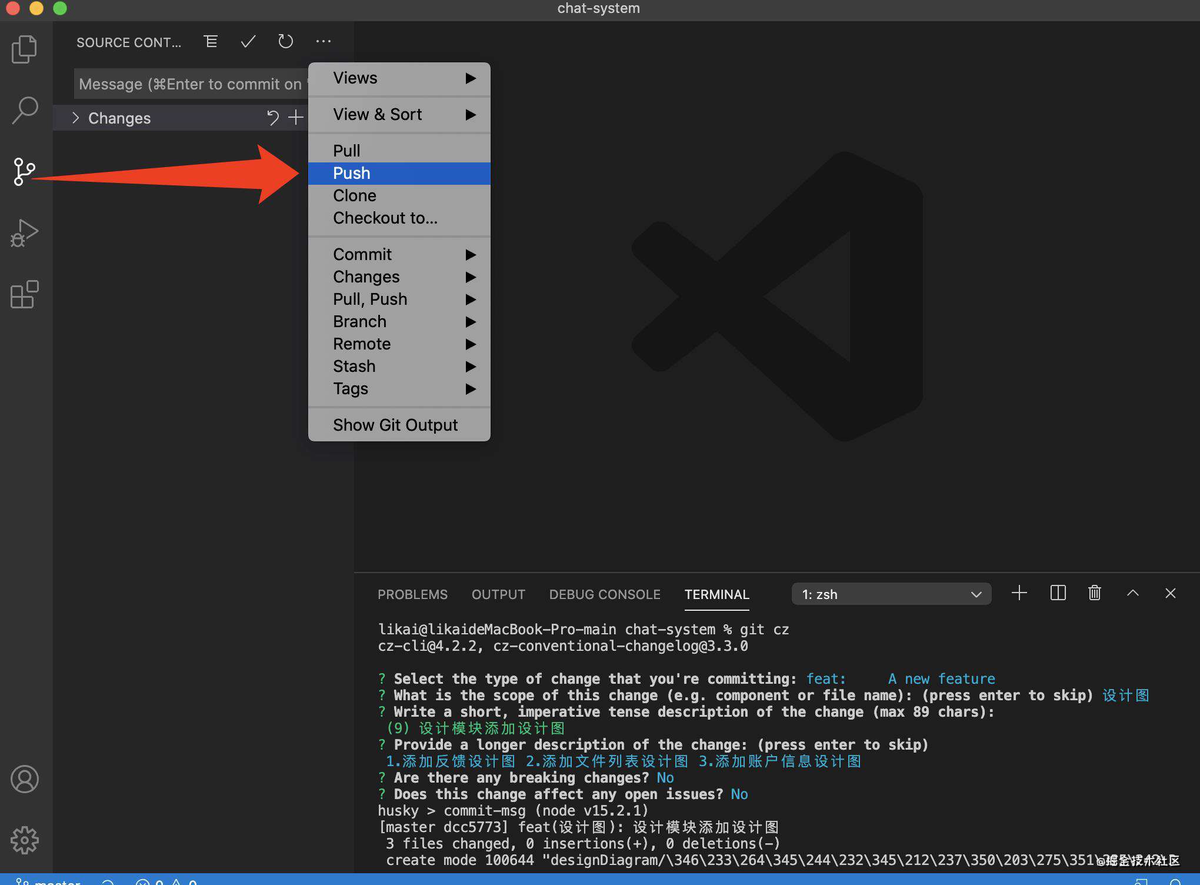Click the errors and warnings status indicator

pos(167,881)
